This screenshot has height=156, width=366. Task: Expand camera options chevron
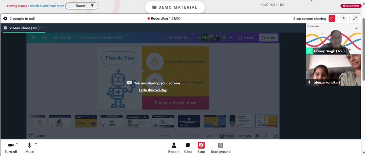tap(17, 144)
